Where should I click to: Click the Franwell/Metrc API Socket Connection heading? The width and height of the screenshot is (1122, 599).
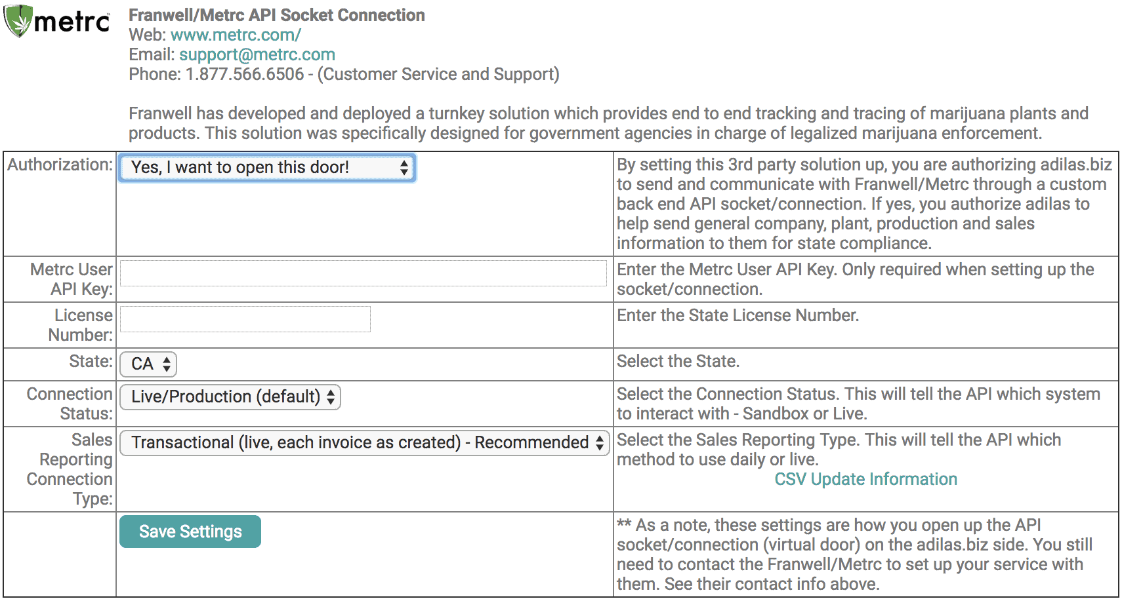coord(277,15)
